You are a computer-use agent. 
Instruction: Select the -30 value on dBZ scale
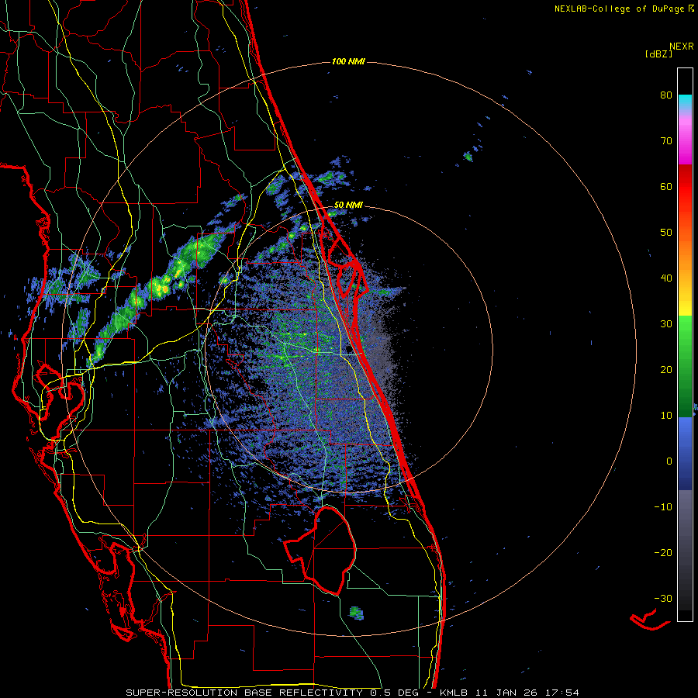663,598
